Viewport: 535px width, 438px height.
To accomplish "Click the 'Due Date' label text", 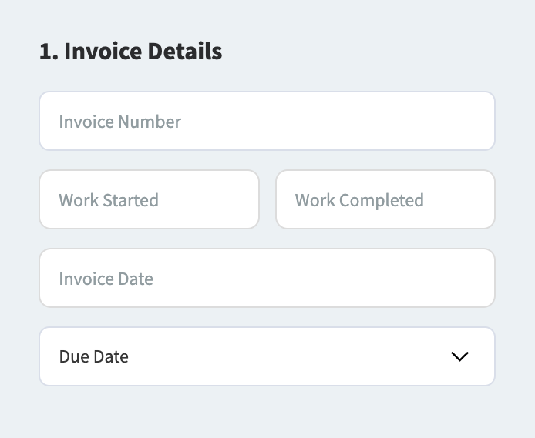I will (93, 356).
